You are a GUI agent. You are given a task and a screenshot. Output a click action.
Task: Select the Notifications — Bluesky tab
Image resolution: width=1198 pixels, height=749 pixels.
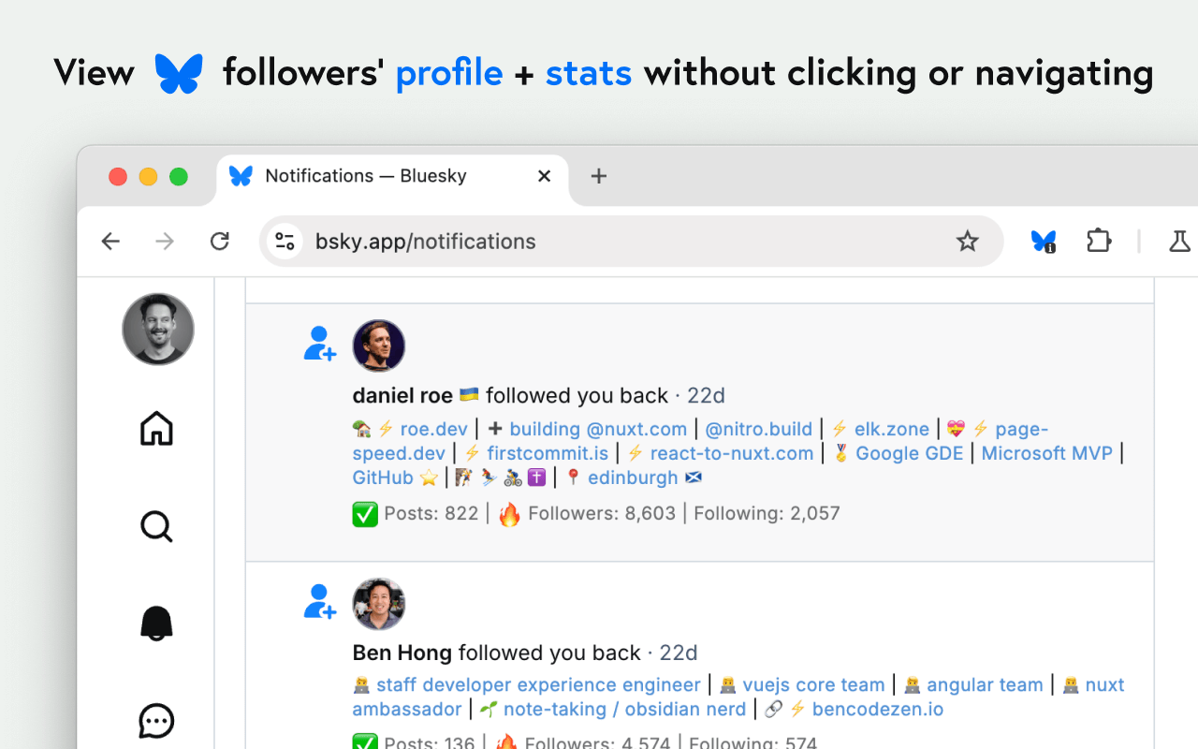coord(365,176)
